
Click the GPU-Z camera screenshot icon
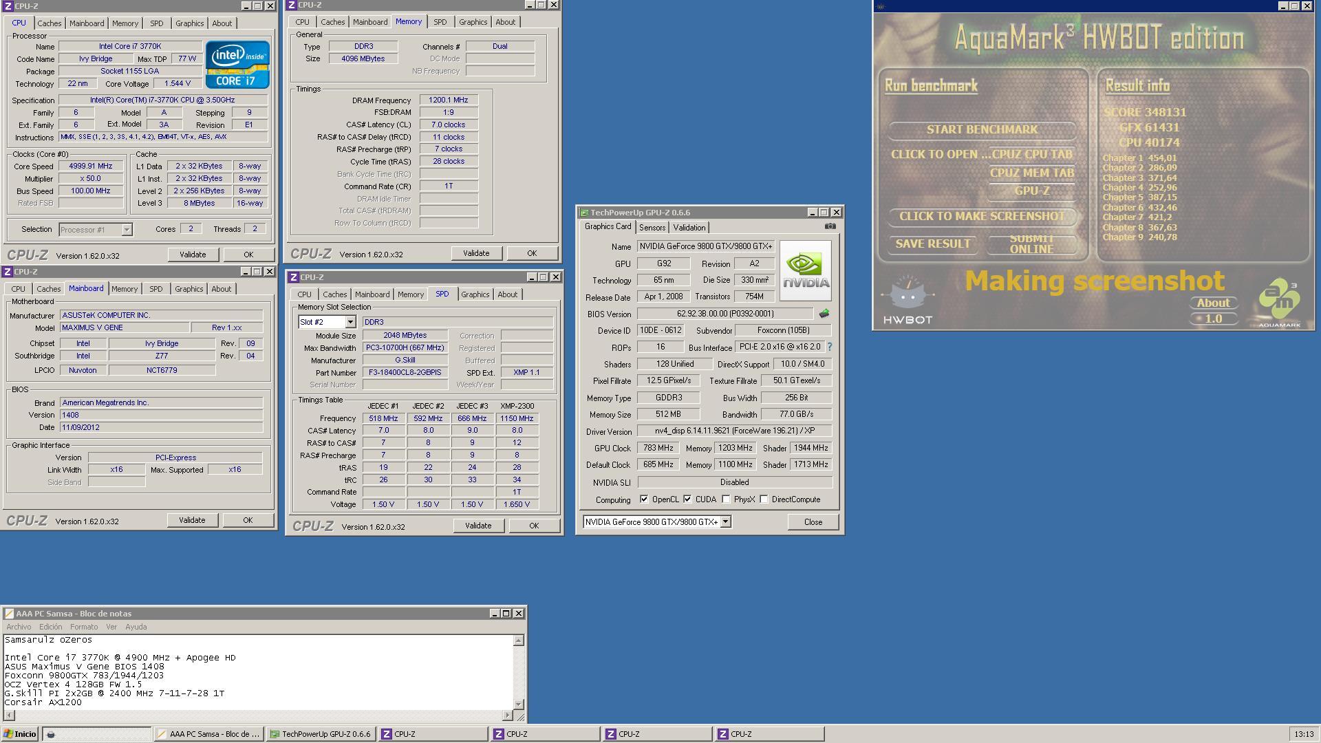click(x=830, y=226)
